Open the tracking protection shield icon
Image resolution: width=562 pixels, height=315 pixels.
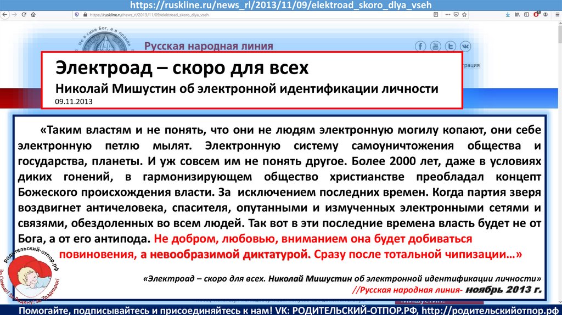[x=76, y=15]
